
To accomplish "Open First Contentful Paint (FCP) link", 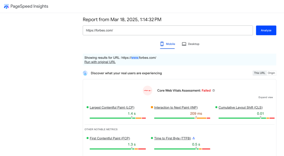I will tap(110, 138).
